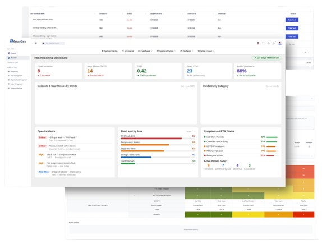Select the Hot Work Permits compliance row

[x=241, y=137]
